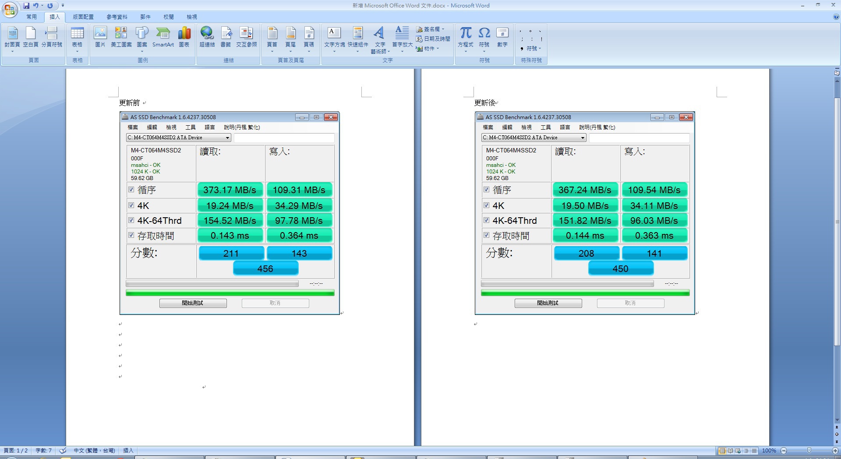Click 開始測試 button in 更新後 benchmark
The height and width of the screenshot is (459, 841).
(548, 303)
